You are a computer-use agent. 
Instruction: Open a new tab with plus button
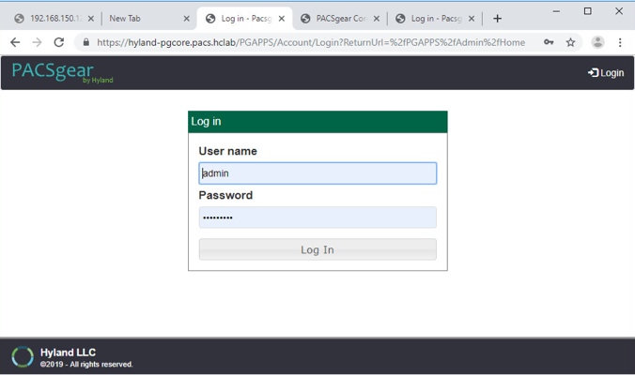pos(497,18)
